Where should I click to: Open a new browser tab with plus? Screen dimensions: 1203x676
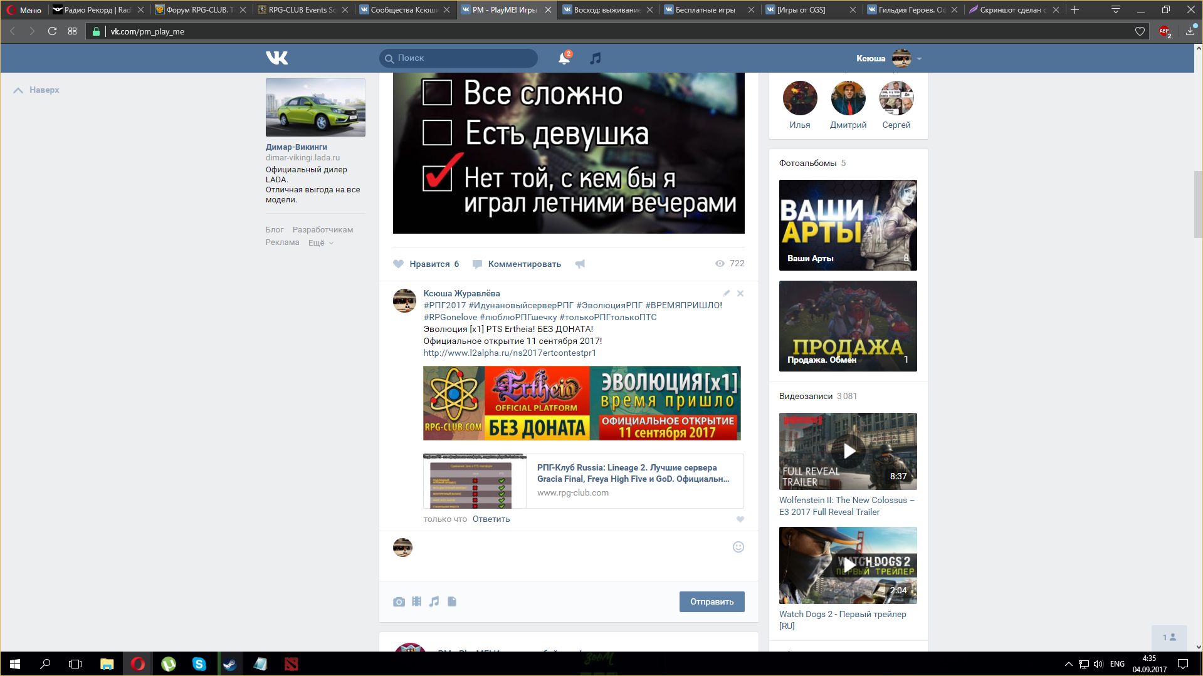(x=1074, y=9)
